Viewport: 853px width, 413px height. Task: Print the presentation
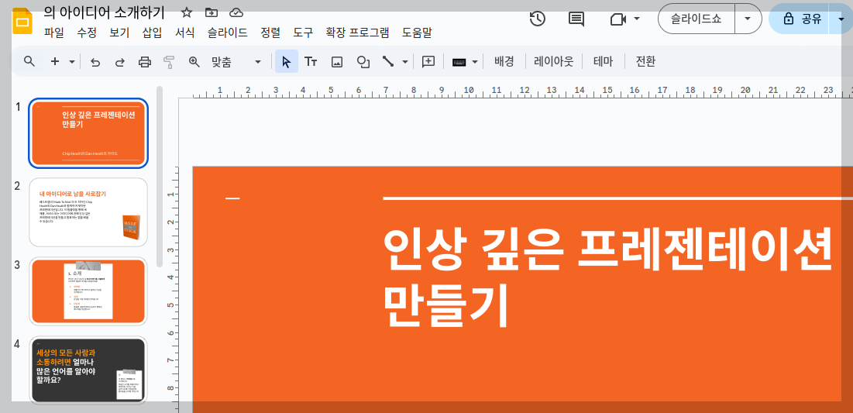click(x=145, y=62)
